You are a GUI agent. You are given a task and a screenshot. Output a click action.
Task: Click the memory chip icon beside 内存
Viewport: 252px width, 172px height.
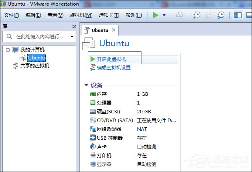coord(93,94)
